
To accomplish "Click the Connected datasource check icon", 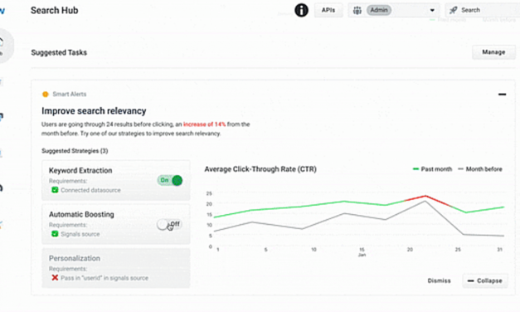I will click(55, 190).
